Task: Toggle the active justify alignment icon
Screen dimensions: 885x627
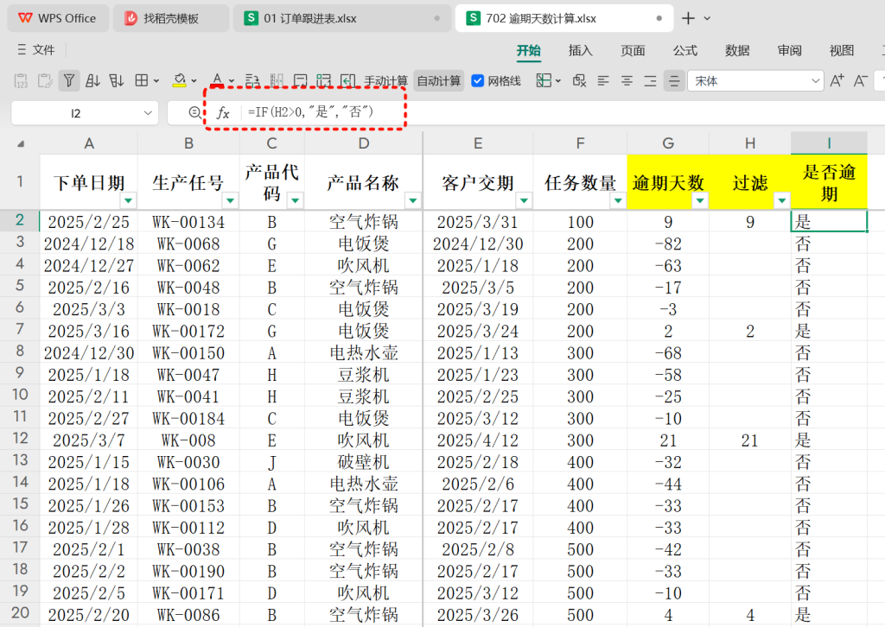Action: 674,81
